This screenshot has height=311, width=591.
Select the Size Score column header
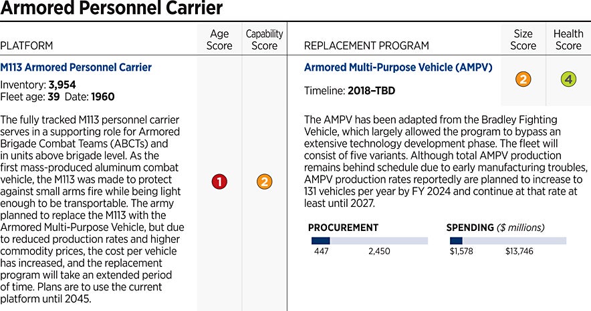[523, 39]
